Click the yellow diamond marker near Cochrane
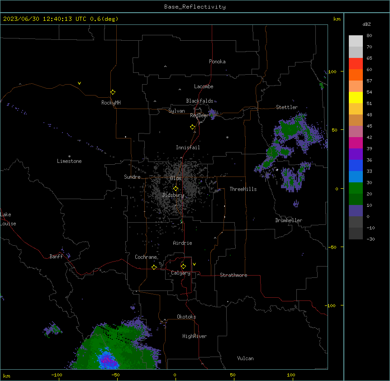Image resolution: width=390 pixels, height=381 pixels. 154,267
